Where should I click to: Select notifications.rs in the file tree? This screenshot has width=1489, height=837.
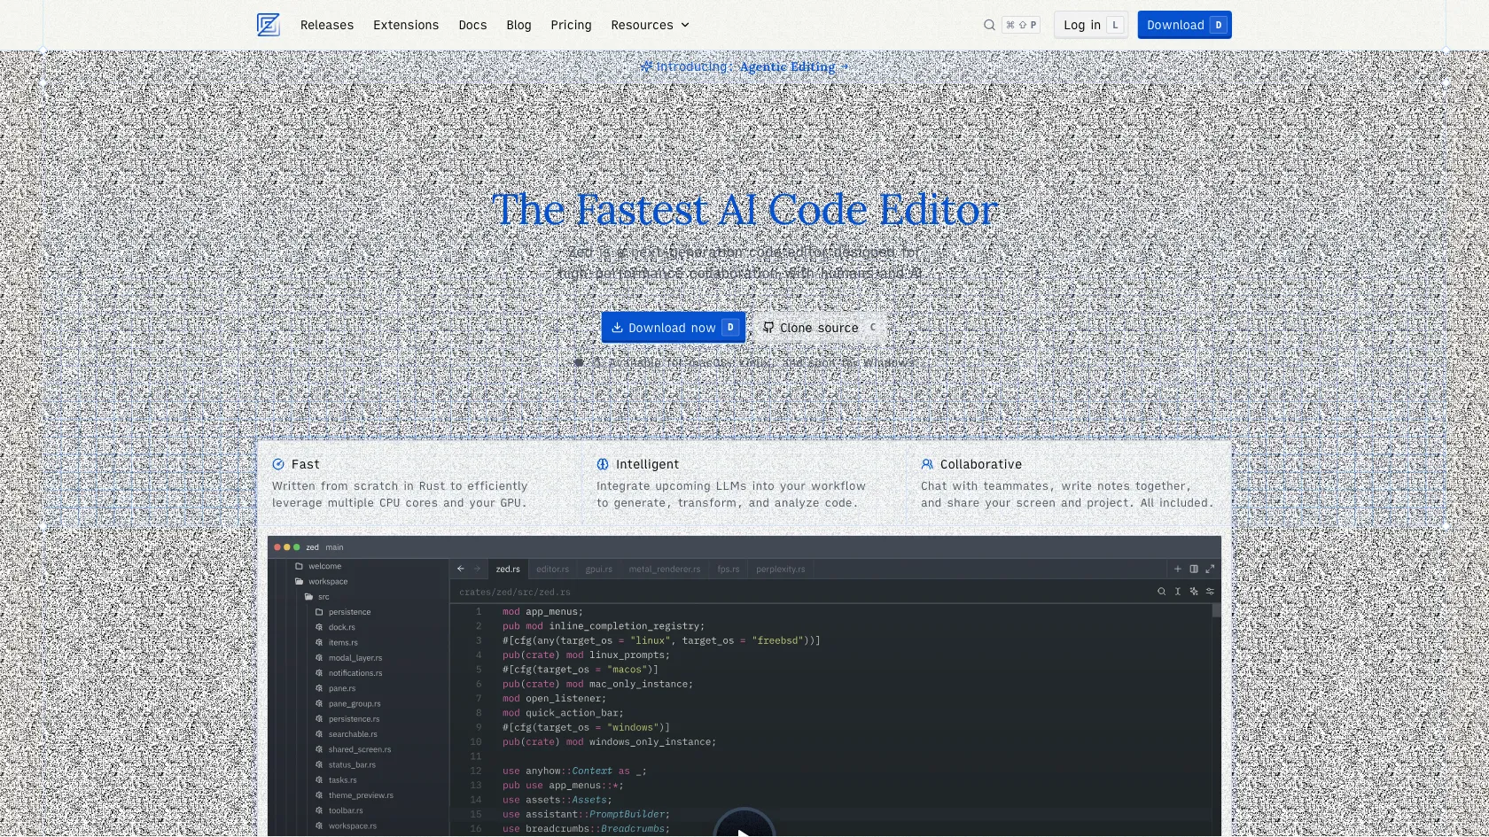coord(355,673)
